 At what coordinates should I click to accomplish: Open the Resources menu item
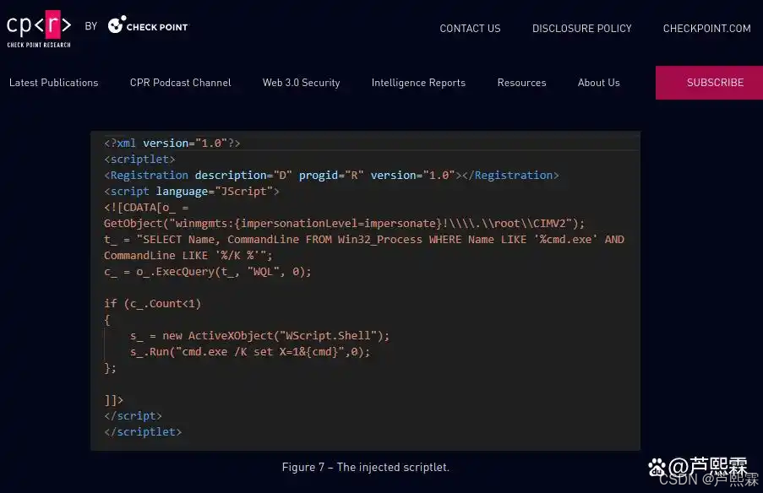click(521, 83)
